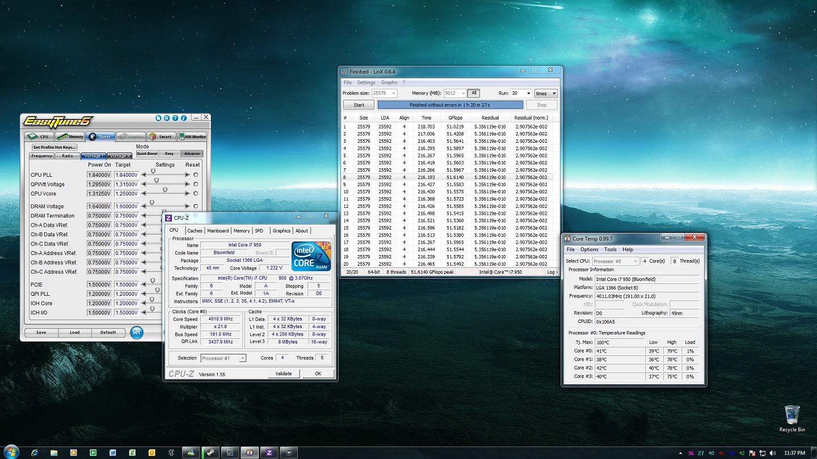The width and height of the screenshot is (817, 459).
Task: Click the round blue Set button in EasyTune6
Action: (136, 333)
